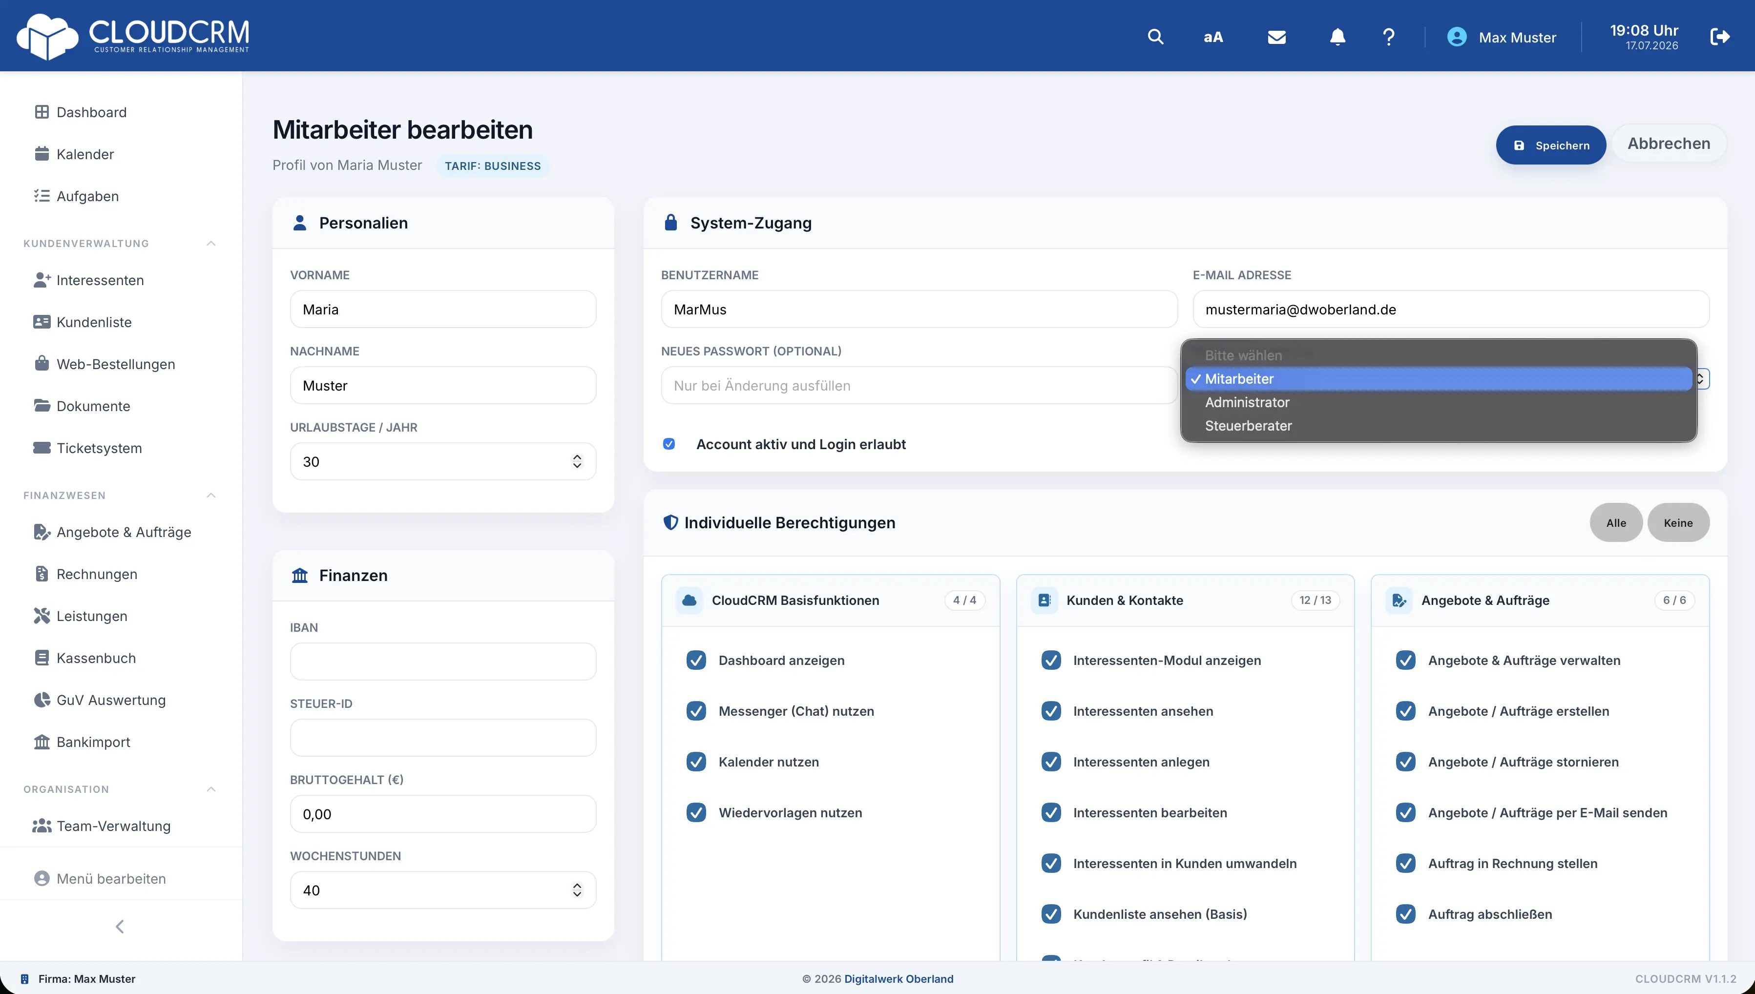Uncheck Interessenten-Modul anzeigen
1755x994 pixels.
(1051, 660)
